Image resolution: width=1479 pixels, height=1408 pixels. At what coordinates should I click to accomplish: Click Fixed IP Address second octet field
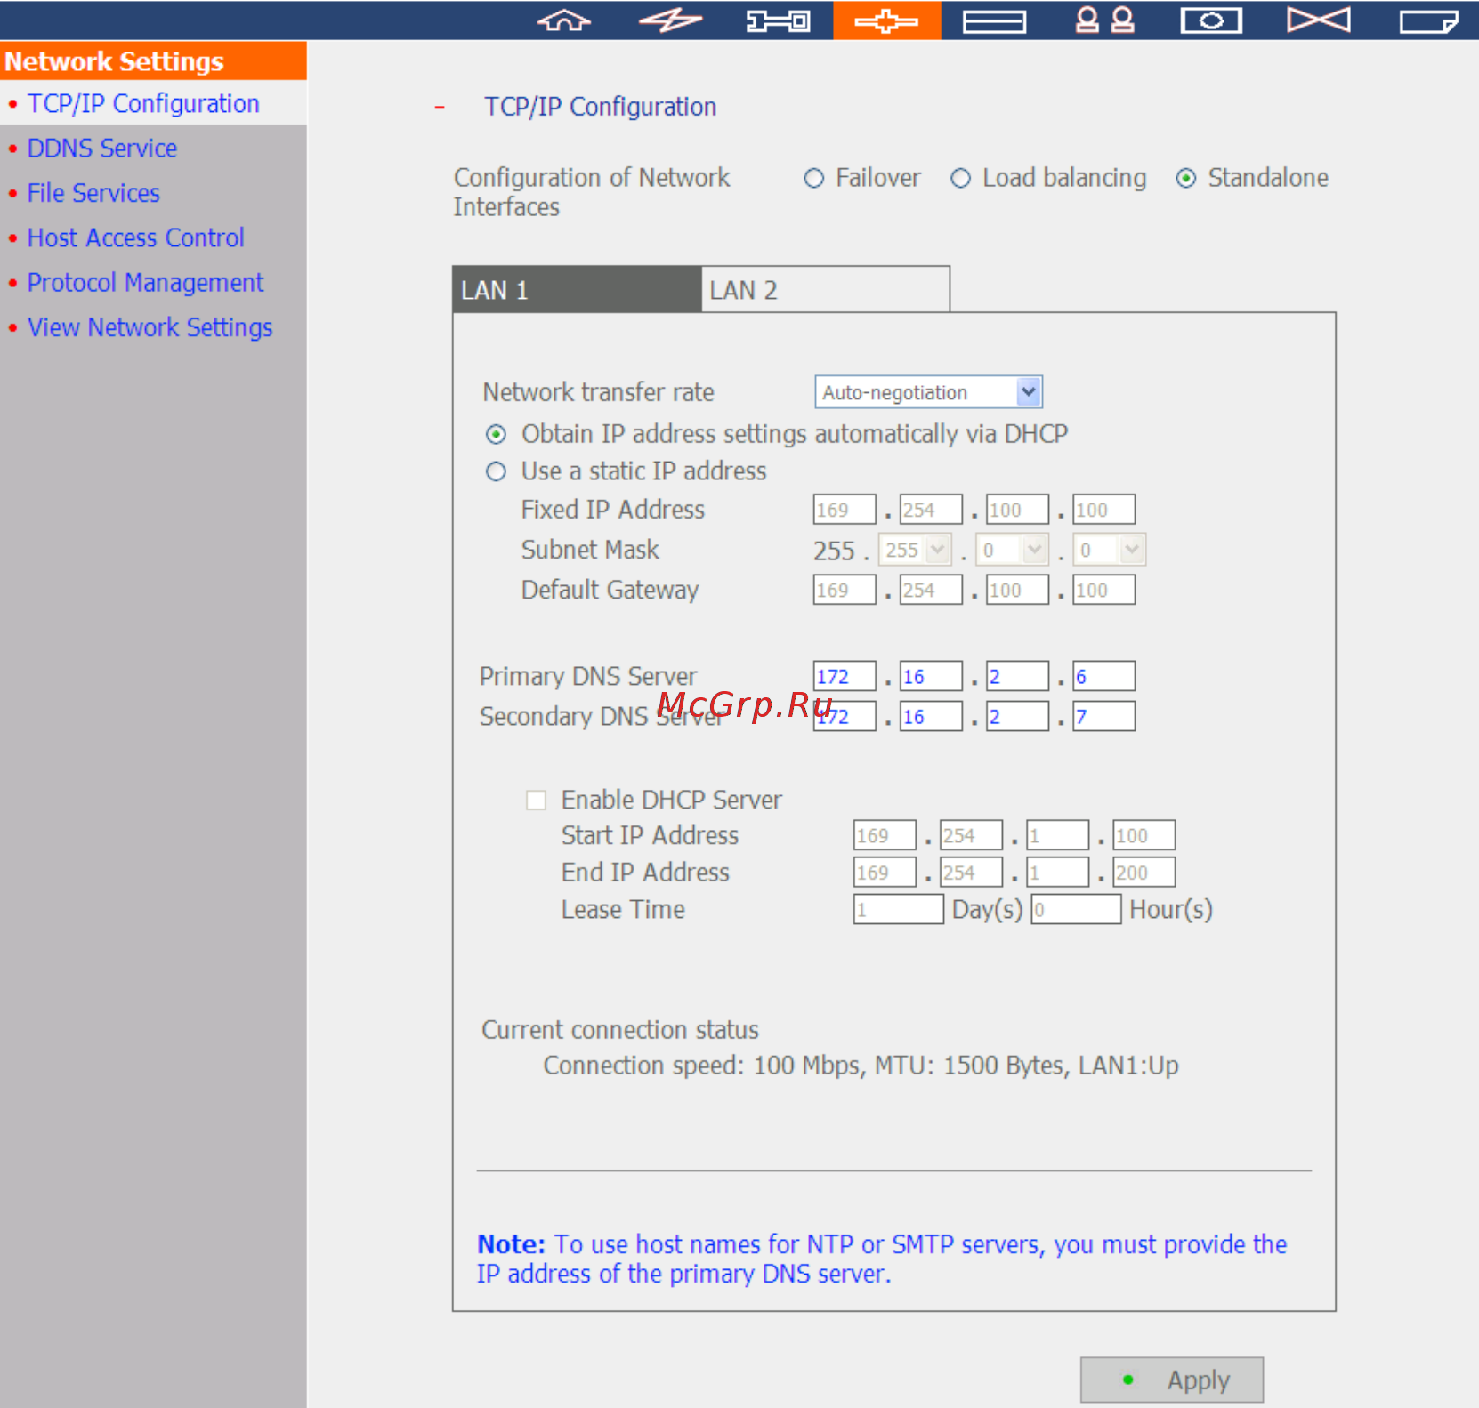pyautogui.click(x=931, y=511)
